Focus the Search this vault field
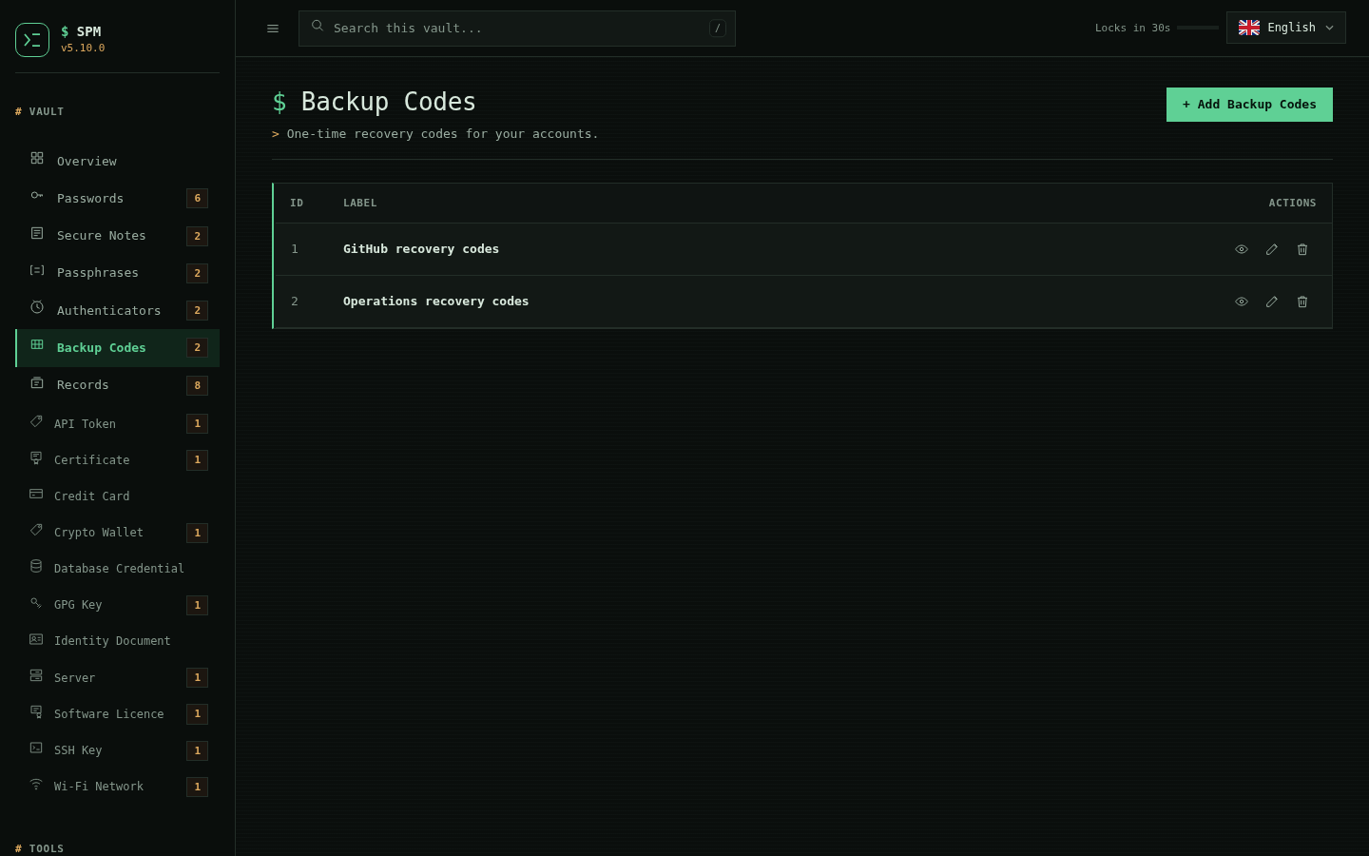 click(x=517, y=29)
